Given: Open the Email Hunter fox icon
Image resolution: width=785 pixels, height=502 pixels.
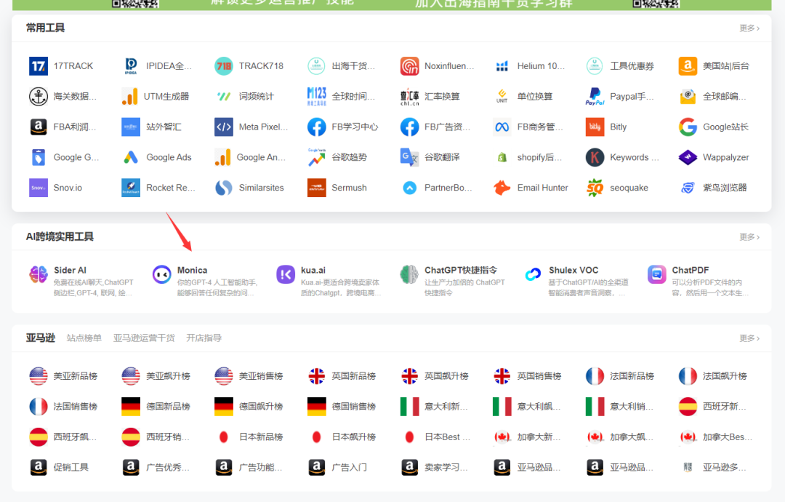Looking at the screenshot, I should (x=502, y=188).
